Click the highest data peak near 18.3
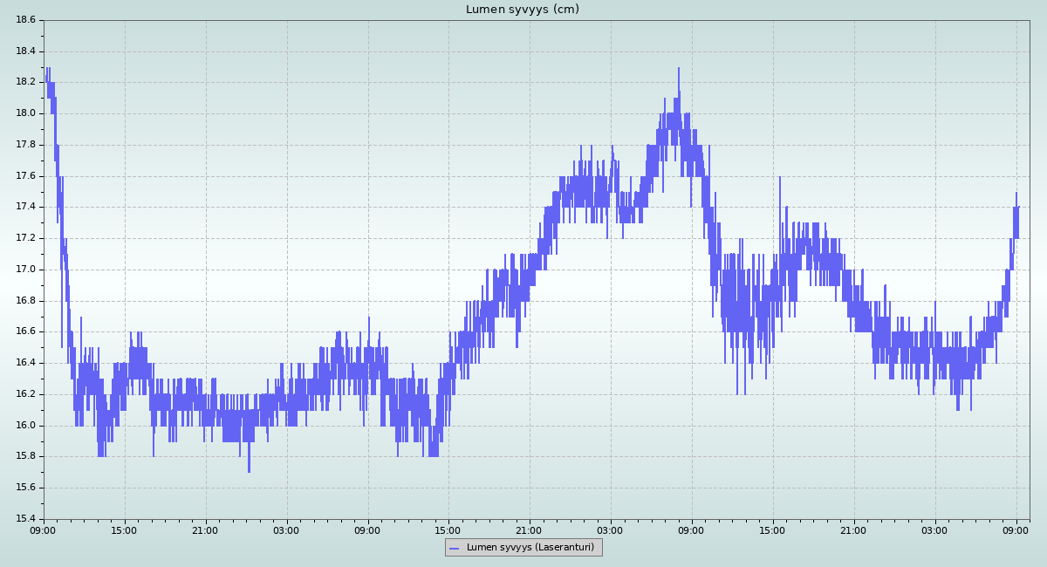 678,70
